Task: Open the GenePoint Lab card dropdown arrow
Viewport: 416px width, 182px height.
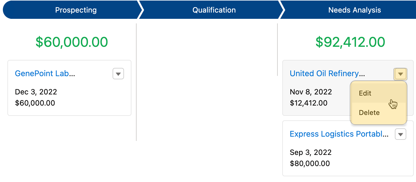Action: tap(118, 74)
